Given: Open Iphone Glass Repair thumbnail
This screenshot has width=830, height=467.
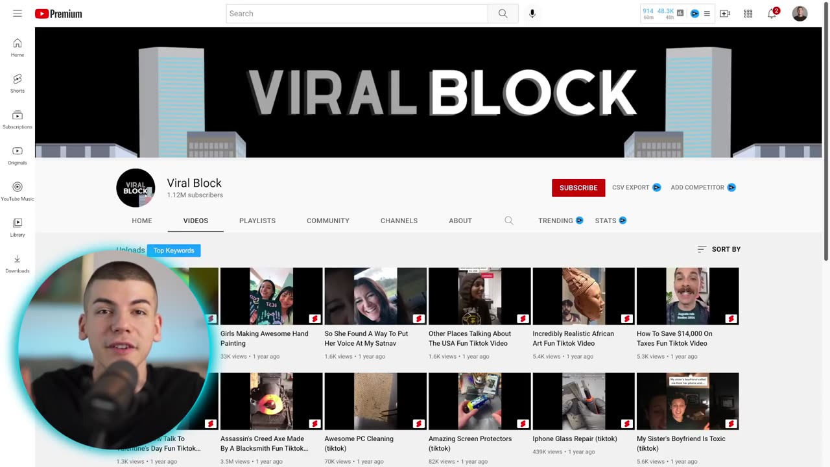Looking at the screenshot, I should click(584, 401).
